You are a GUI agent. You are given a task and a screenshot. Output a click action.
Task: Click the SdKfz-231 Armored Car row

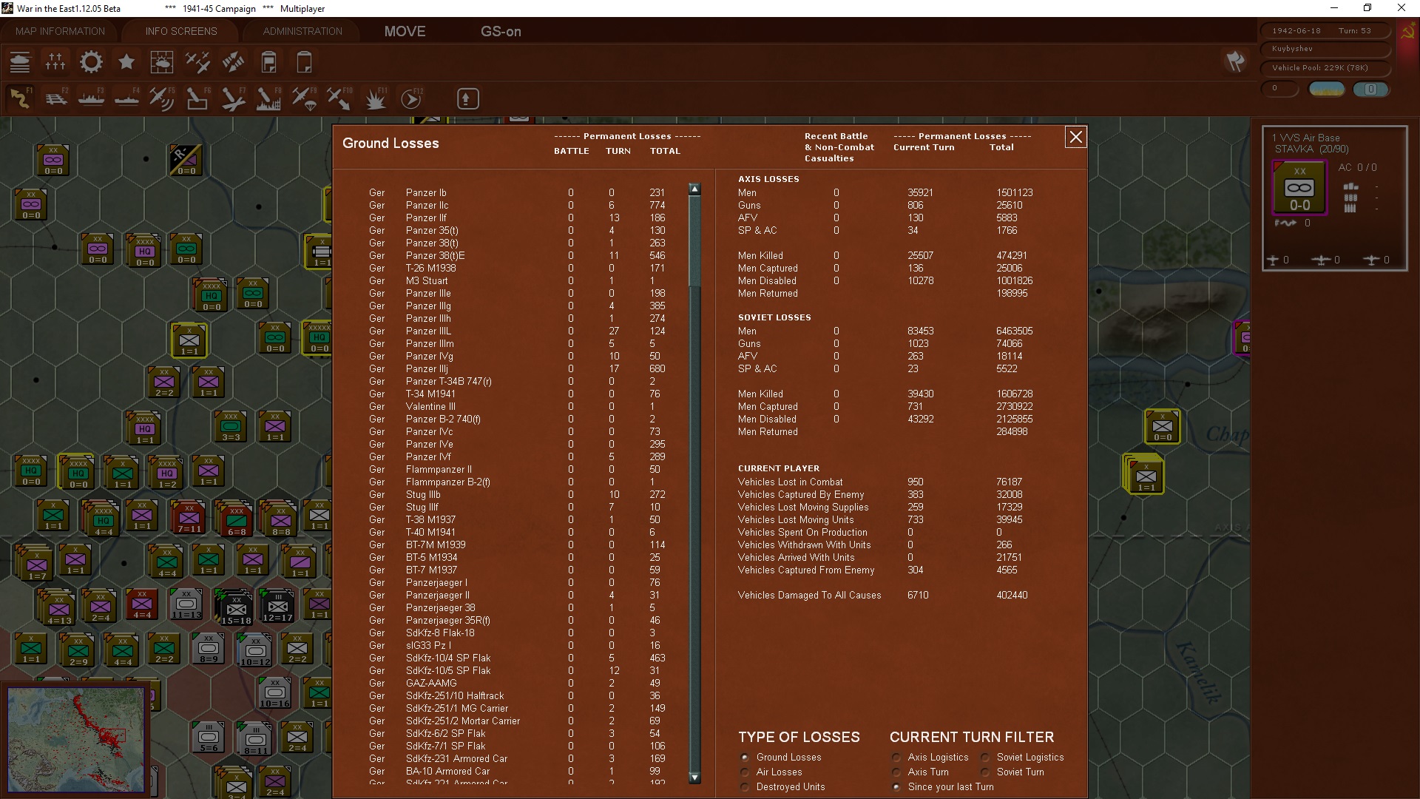pyautogui.click(x=518, y=758)
